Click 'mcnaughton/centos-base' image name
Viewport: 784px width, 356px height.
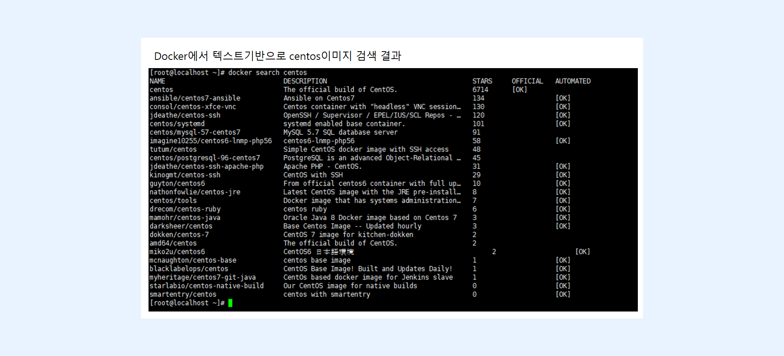coord(193,260)
